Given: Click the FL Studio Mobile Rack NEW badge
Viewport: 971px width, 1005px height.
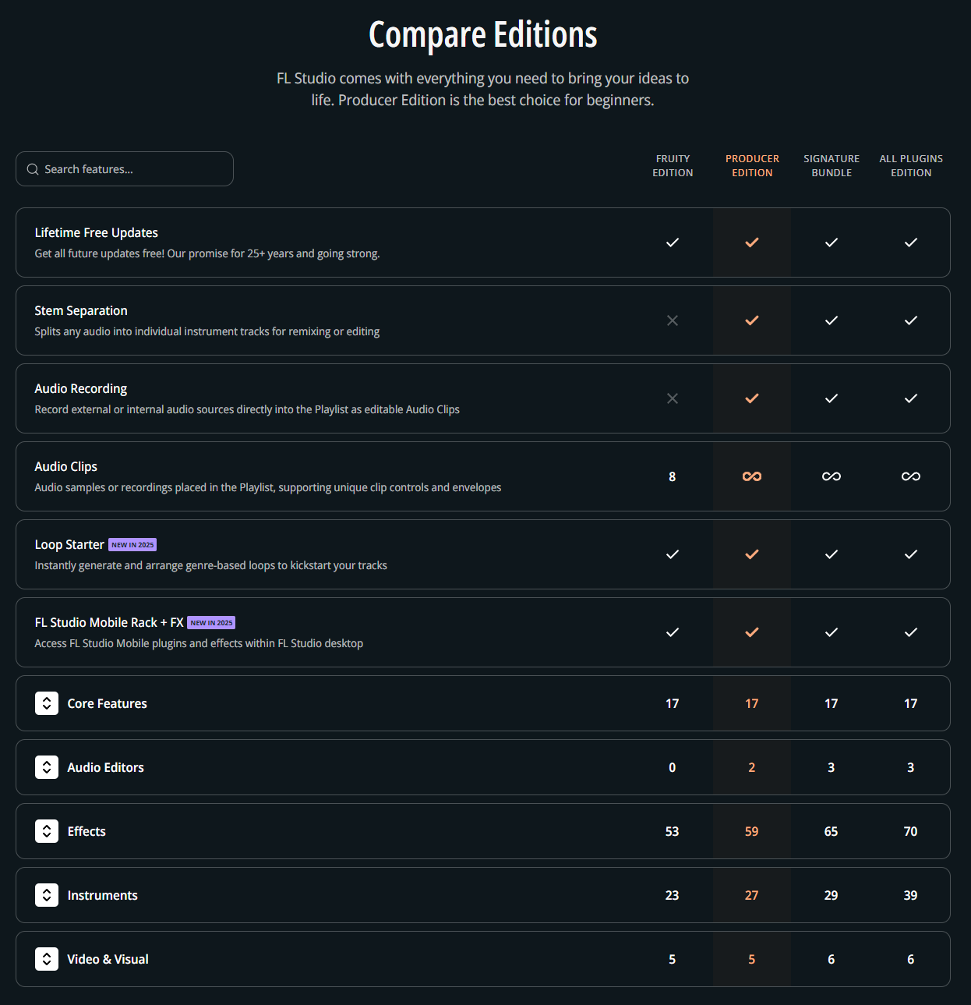Looking at the screenshot, I should 211,623.
